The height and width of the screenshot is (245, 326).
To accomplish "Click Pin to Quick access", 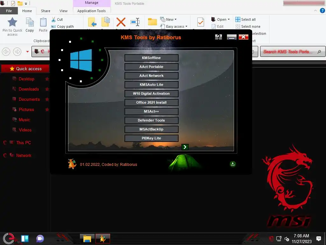I will pos(12,26).
